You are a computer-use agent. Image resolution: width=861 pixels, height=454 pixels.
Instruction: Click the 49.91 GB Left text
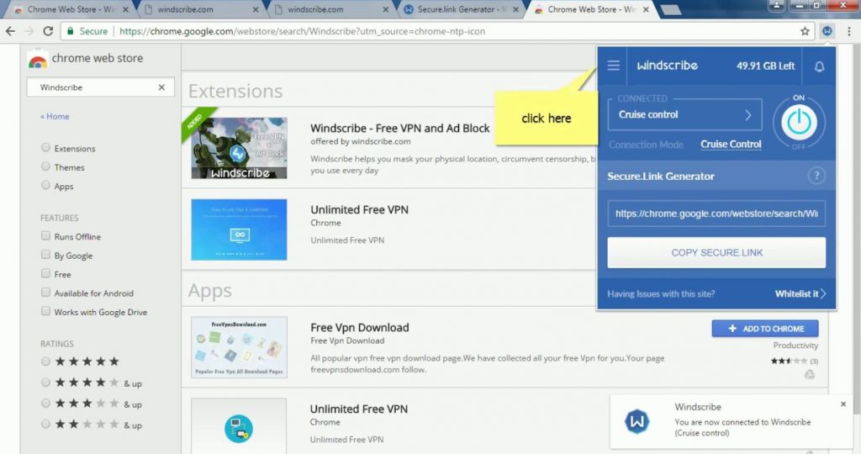(x=765, y=66)
